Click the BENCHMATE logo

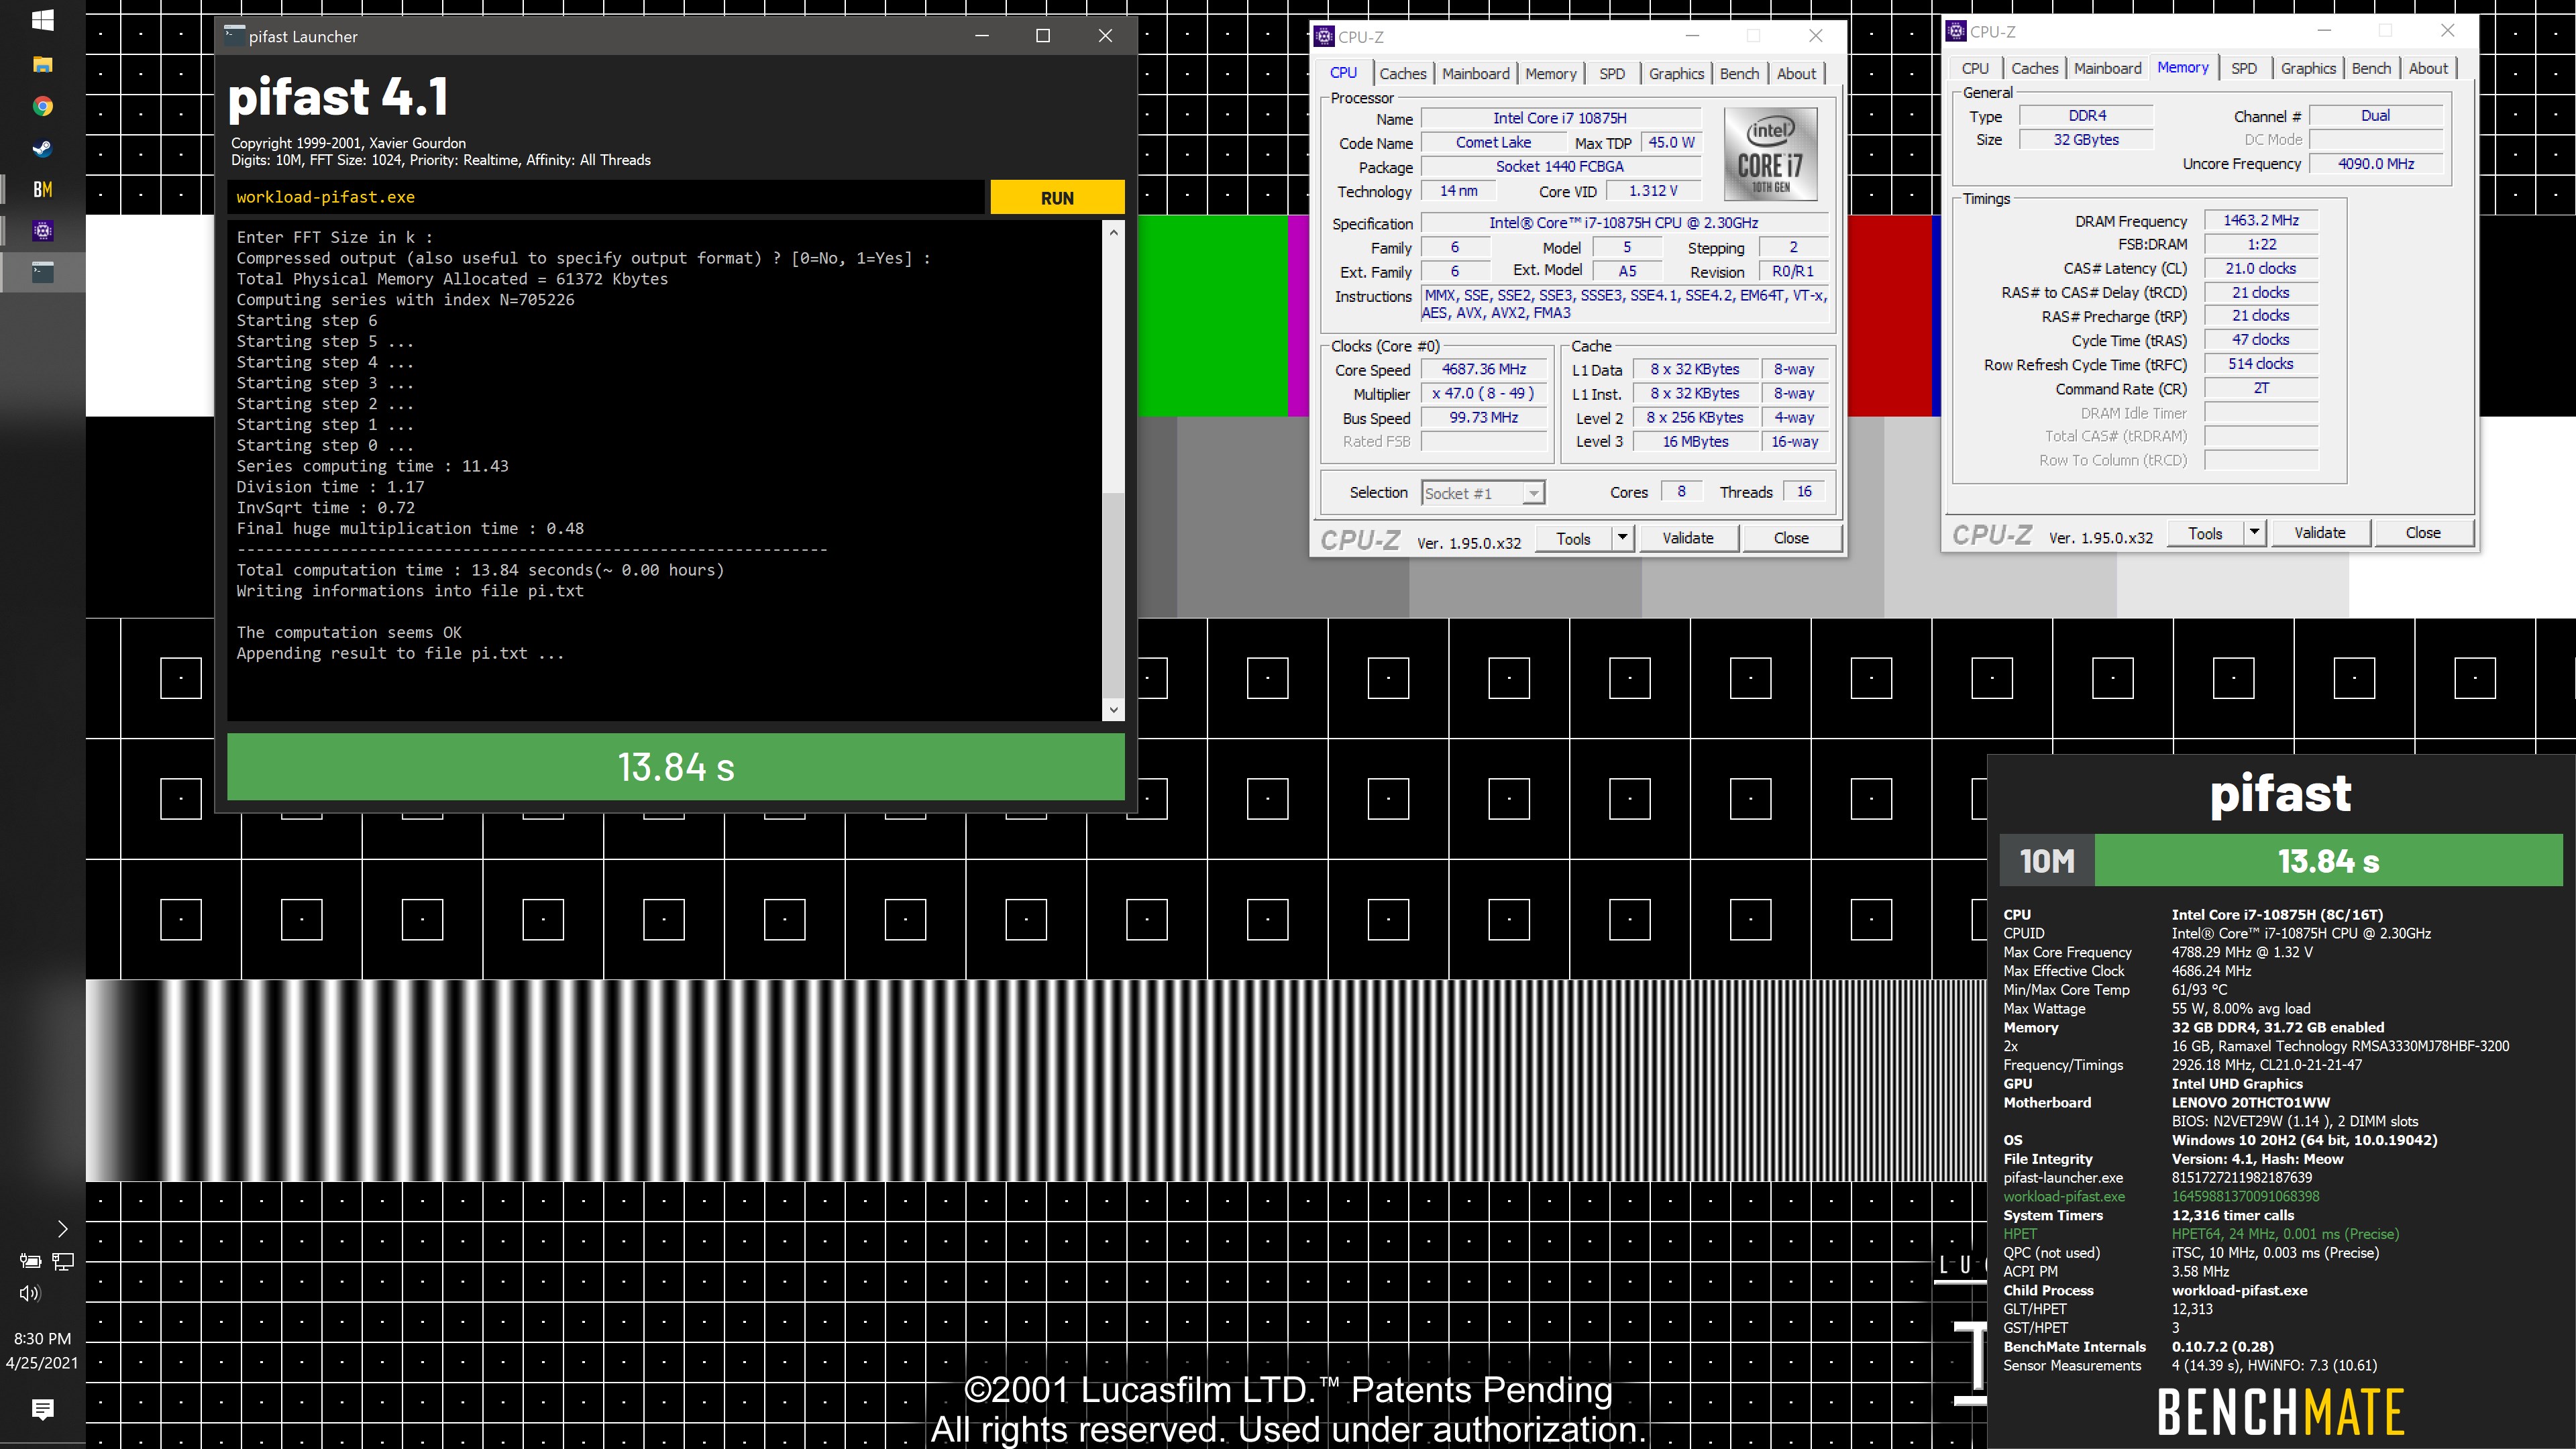2281,1412
